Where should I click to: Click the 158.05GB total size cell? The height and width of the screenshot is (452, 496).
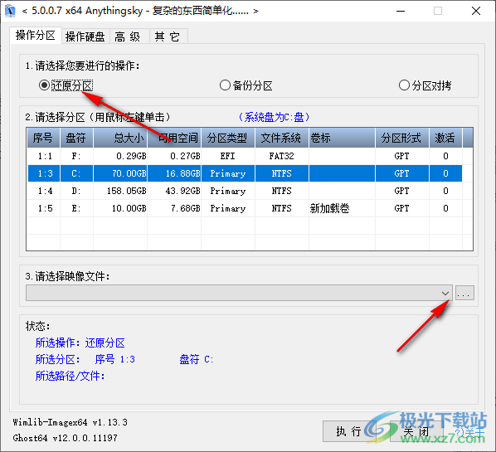point(120,191)
